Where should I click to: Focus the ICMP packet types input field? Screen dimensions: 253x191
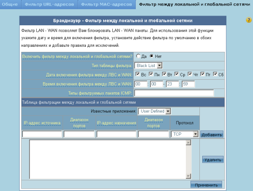point(174,93)
